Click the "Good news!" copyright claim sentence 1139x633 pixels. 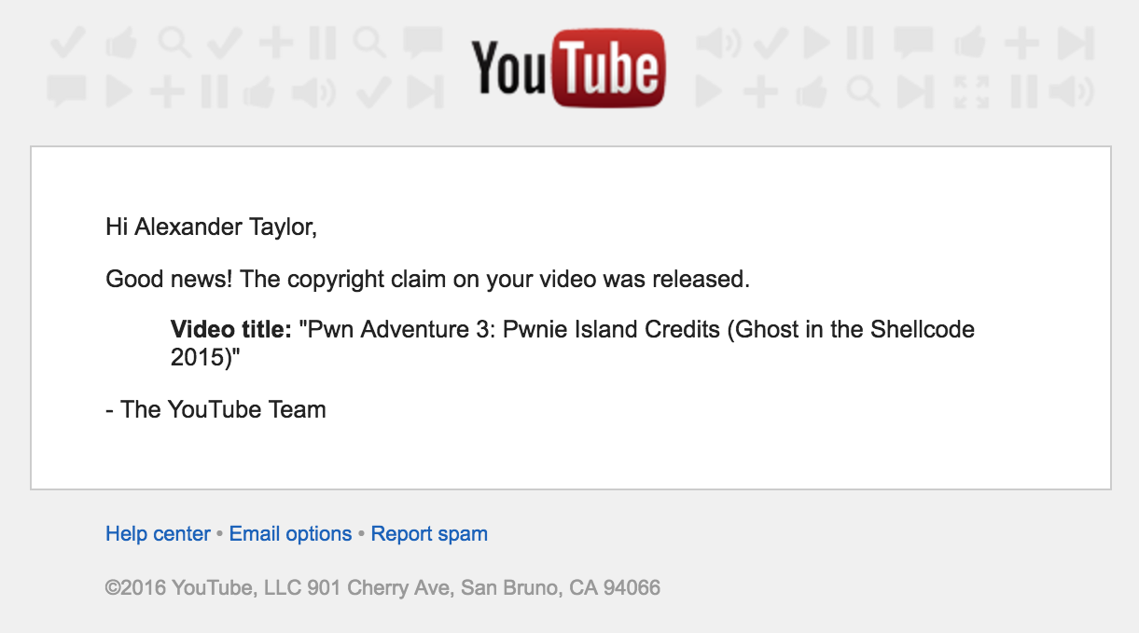pos(427,279)
